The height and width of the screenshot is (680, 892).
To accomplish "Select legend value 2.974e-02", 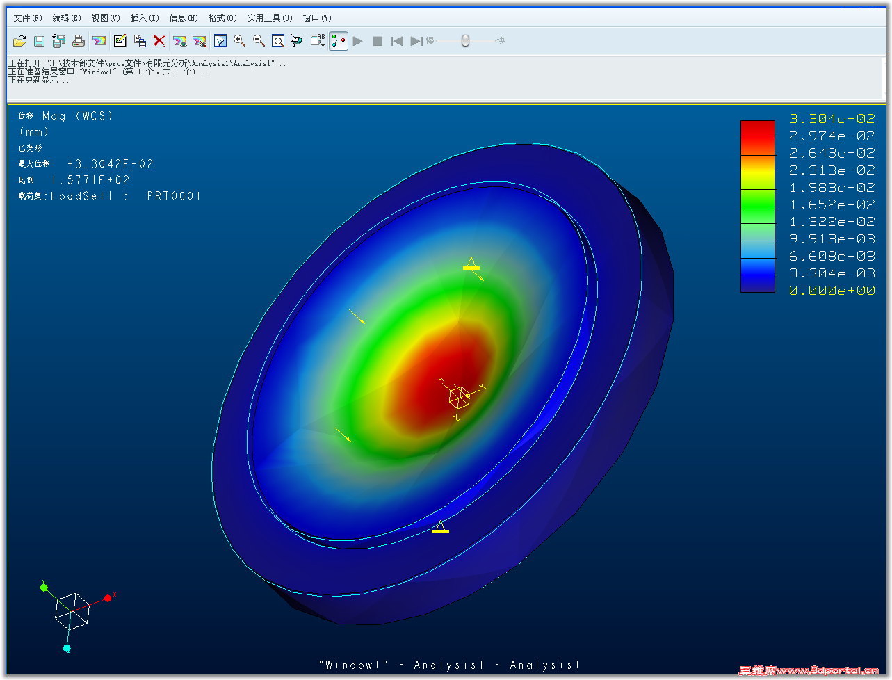I will pos(832,136).
